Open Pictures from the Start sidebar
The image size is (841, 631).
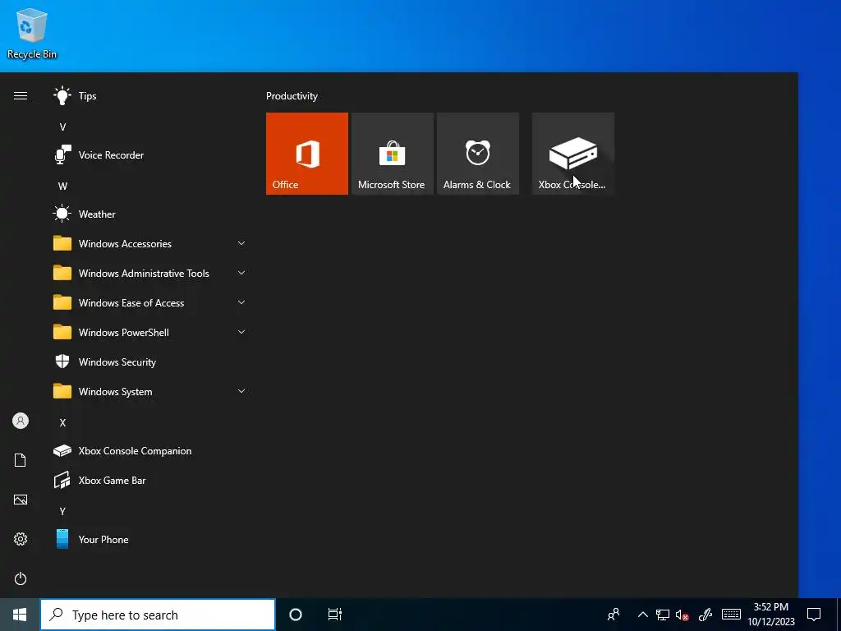(21, 500)
